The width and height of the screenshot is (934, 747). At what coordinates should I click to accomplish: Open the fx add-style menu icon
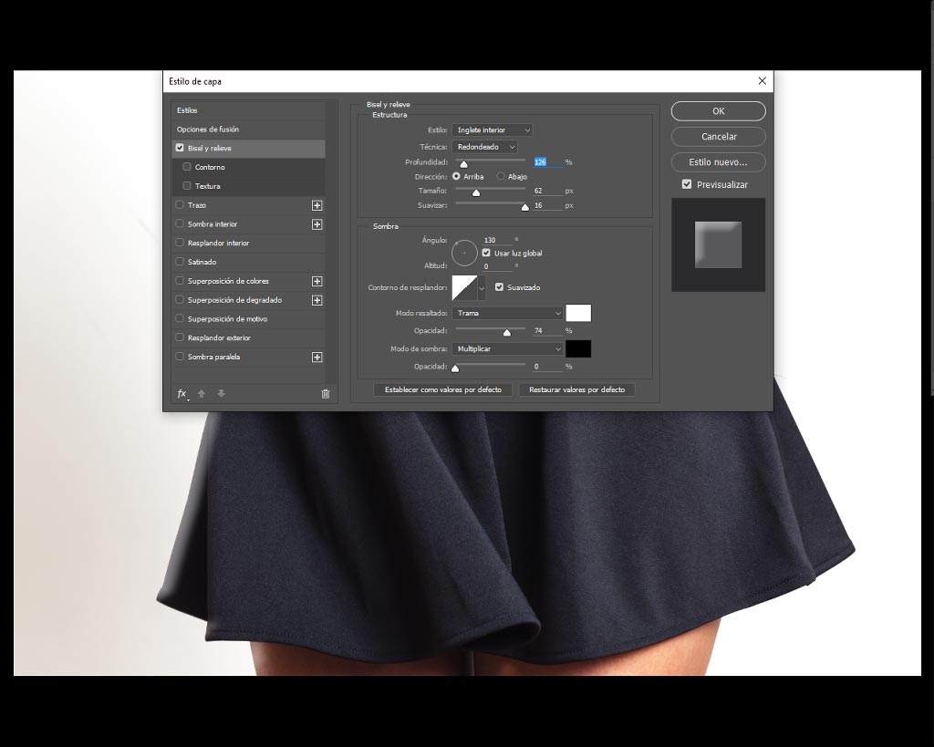pos(182,394)
